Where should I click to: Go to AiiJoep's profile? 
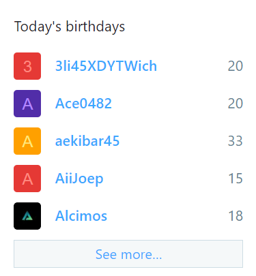point(79,179)
